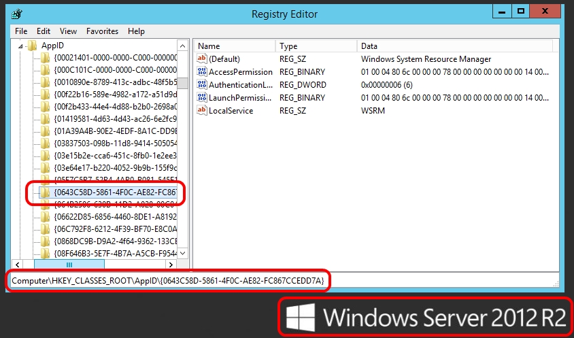574x338 pixels.
Task: Click the AccessPermission binary value icon
Action: click(202, 72)
